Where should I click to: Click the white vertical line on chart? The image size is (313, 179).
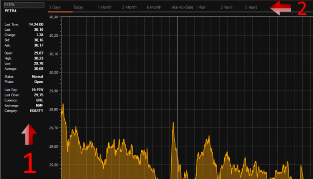click(178, 67)
